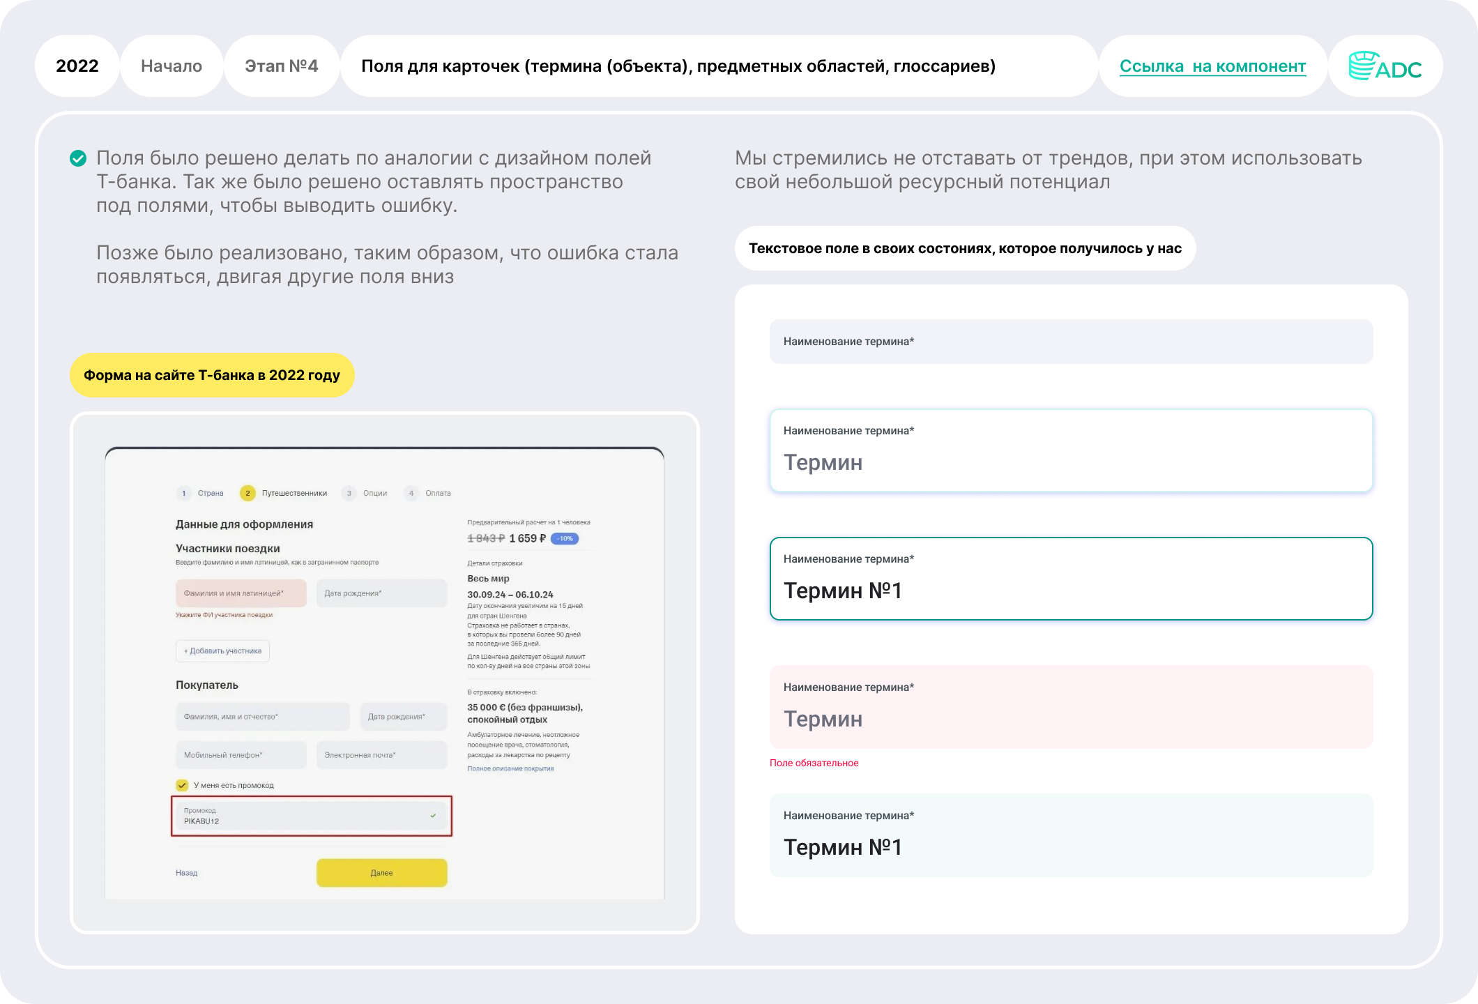Click the green checkmark bullet icon
1478x1004 pixels.
(78, 158)
